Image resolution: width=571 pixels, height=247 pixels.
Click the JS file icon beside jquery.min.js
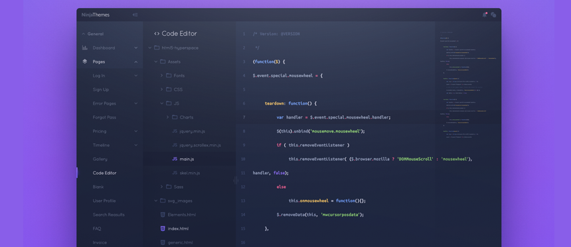[x=175, y=131]
